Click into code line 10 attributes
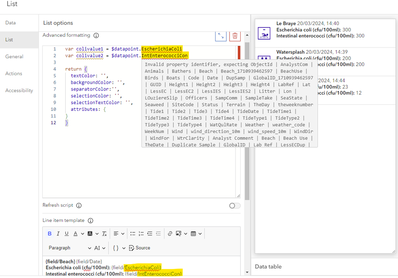Viewport: 398px width, 278px height. (85, 109)
